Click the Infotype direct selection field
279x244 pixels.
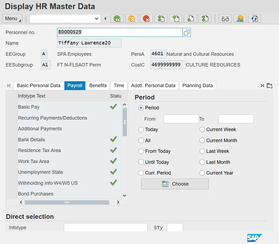click(105, 227)
